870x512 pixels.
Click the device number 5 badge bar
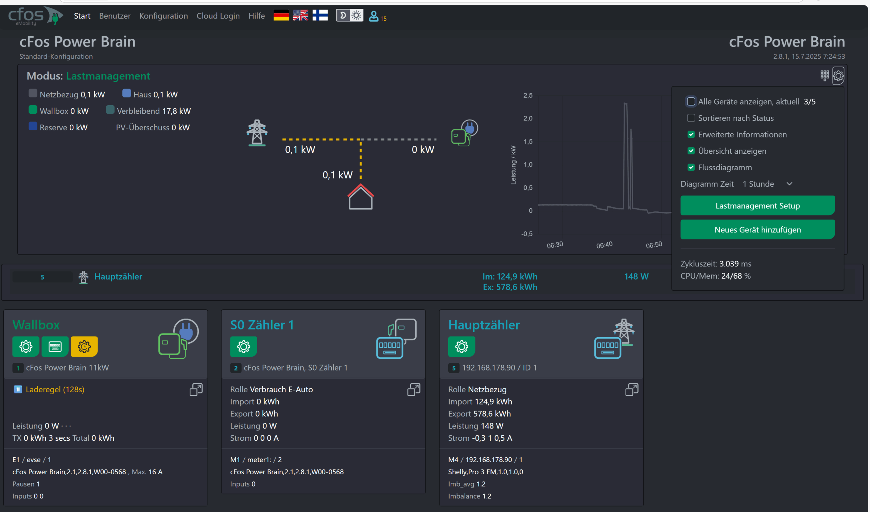42,277
